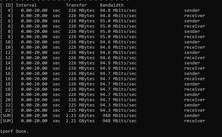Click the Bandwidth column header
The width and height of the screenshot is (222, 137).
pyautogui.click(x=112, y=5)
